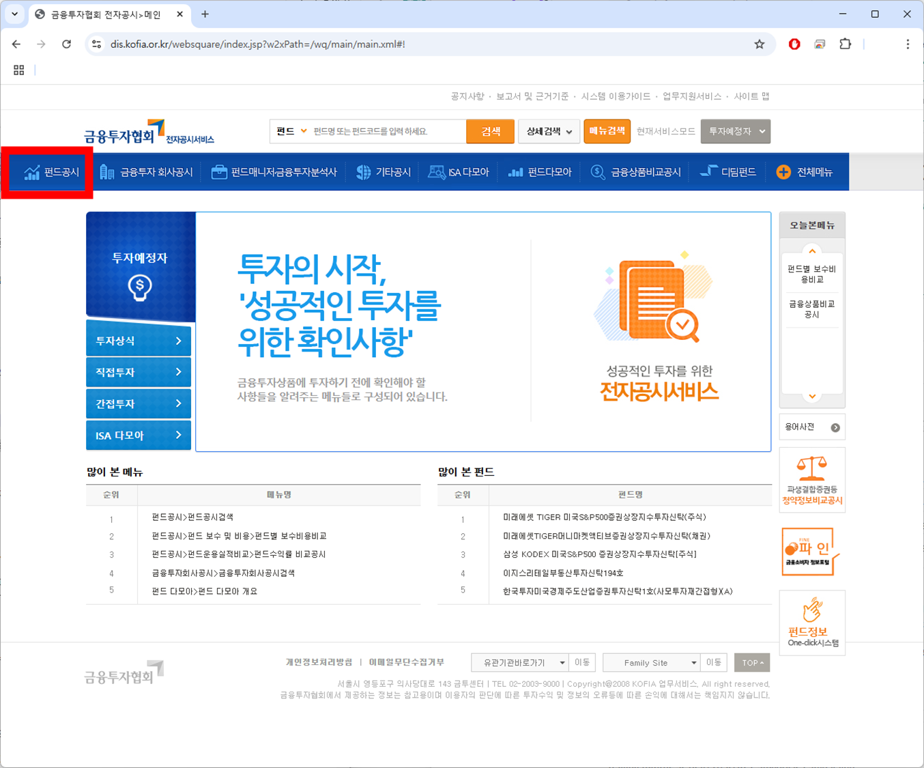924x768 pixels.
Task: Close the 금융투자협회 전자공시 tab
Action: pos(179,14)
